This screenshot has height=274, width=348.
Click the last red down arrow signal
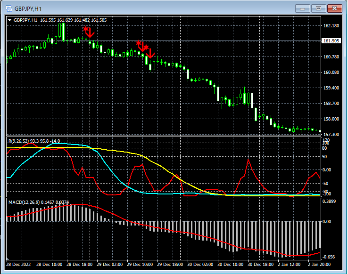150,53
